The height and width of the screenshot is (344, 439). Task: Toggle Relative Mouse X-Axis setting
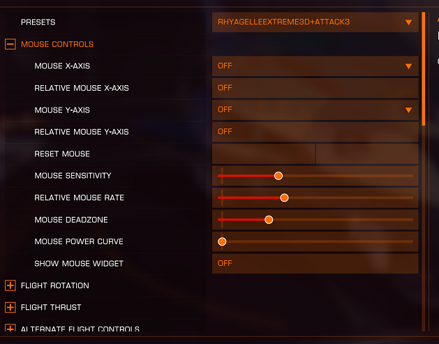(315, 88)
